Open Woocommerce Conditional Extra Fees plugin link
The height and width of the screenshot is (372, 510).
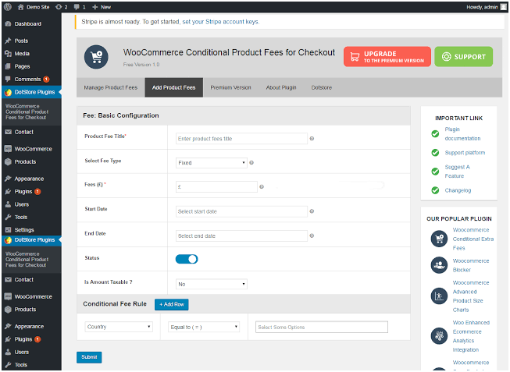473,239
